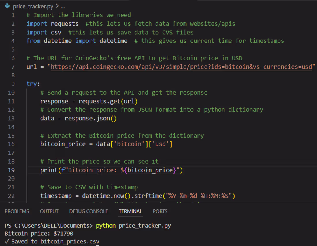
Task: Click the 'bitcoin' string key
Action: click(x=129, y=144)
